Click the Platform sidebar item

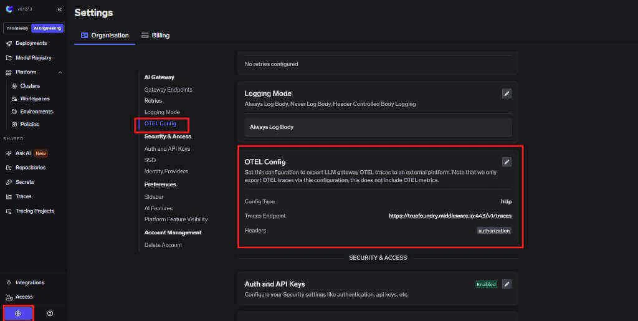26,72
